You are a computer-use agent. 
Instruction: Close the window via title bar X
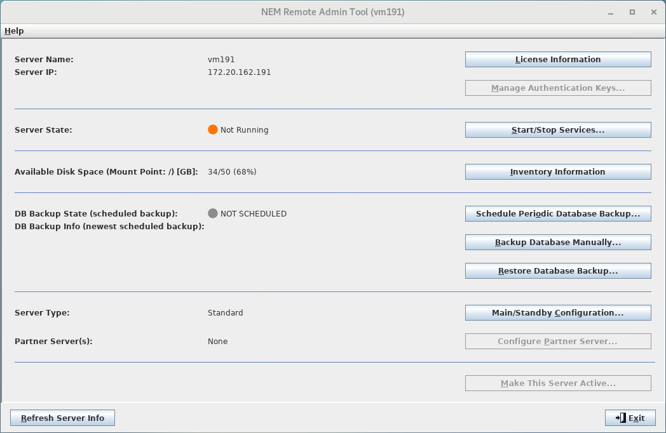[653, 12]
